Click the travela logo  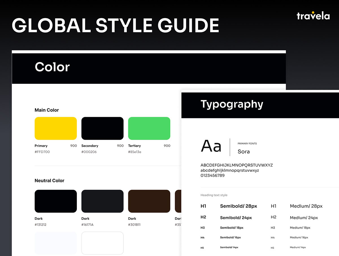point(313,16)
